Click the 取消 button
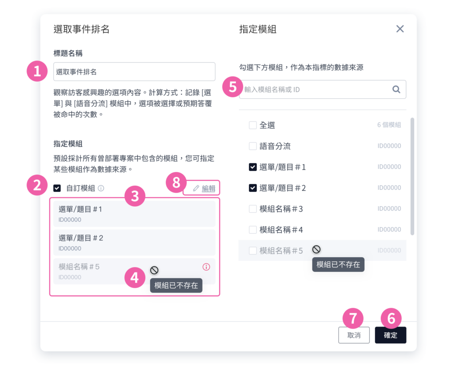This screenshot has width=455, height=367. pos(354,335)
